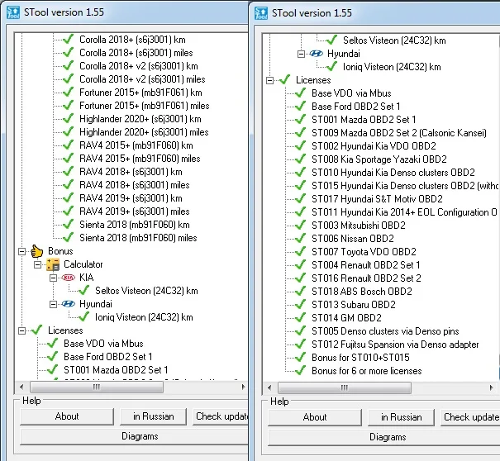Click left window horizontal scrollbar thumb
This screenshot has width=500, height=461.
point(97,387)
